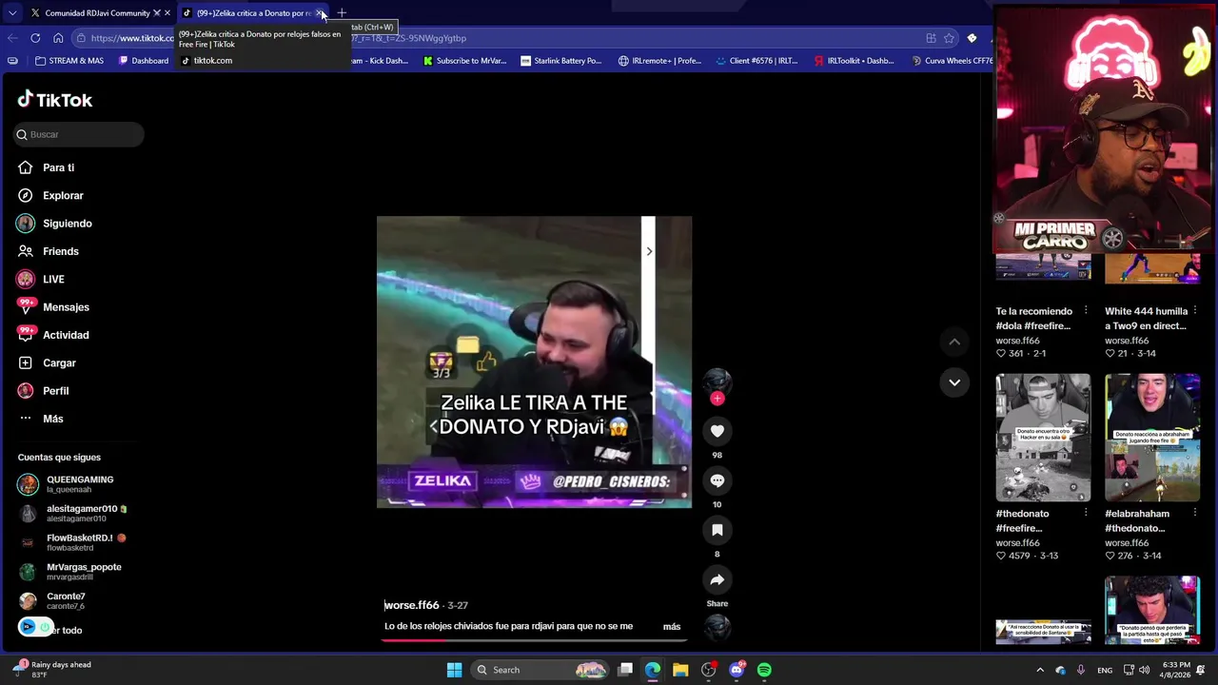Open the Para ti feed
Image resolution: width=1218 pixels, height=685 pixels.
point(58,167)
